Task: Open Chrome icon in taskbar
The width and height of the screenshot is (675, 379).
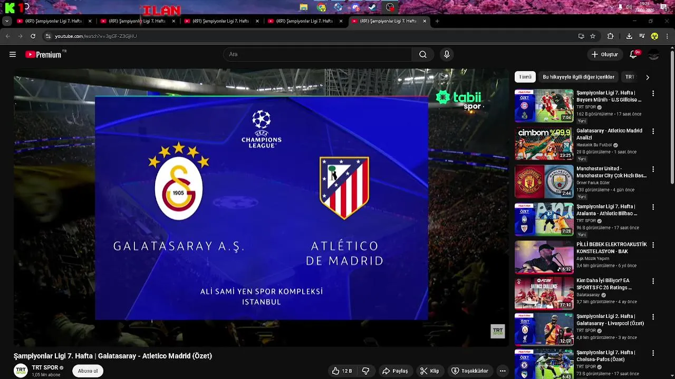Action: click(321, 7)
